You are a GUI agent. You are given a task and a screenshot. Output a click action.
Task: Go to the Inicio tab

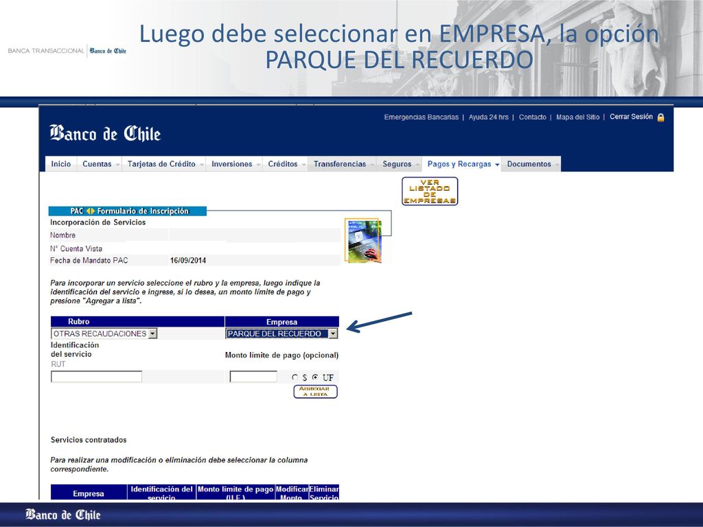tap(61, 164)
